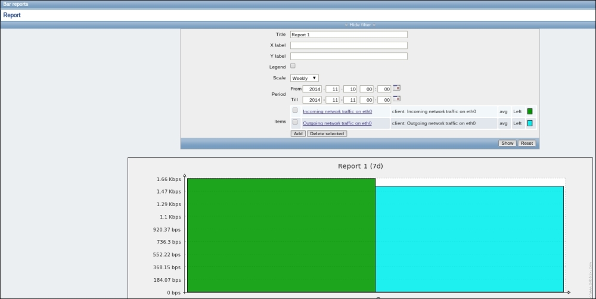Open the Till date calendar picker

[x=396, y=99]
